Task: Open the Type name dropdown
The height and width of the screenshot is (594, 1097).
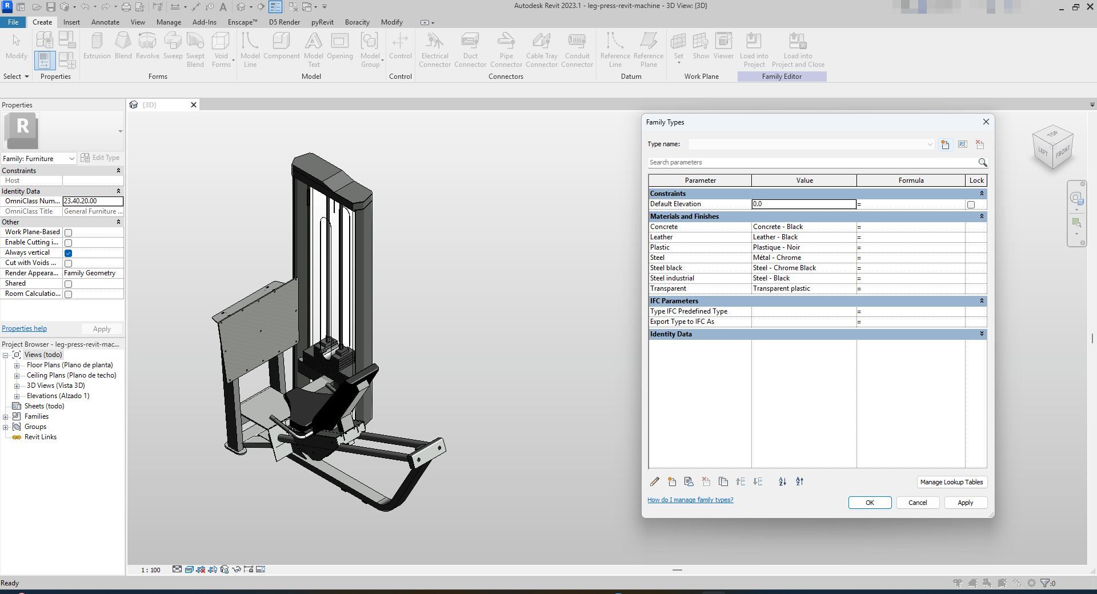Action: pos(930,145)
